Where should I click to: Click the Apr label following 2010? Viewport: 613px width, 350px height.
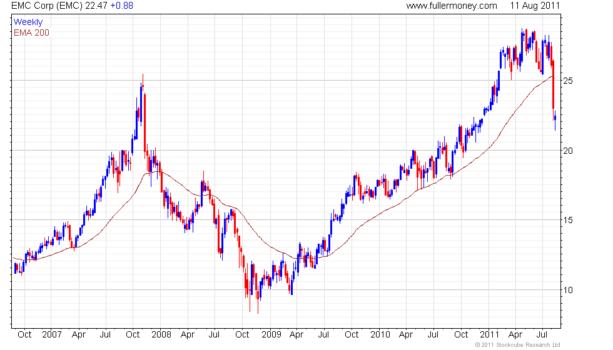(406, 335)
